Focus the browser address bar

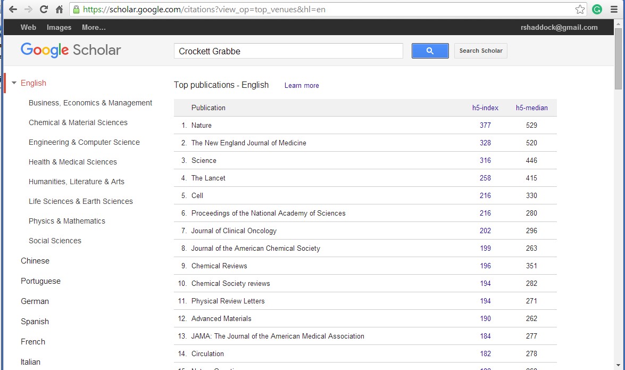(x=328, y=9)
